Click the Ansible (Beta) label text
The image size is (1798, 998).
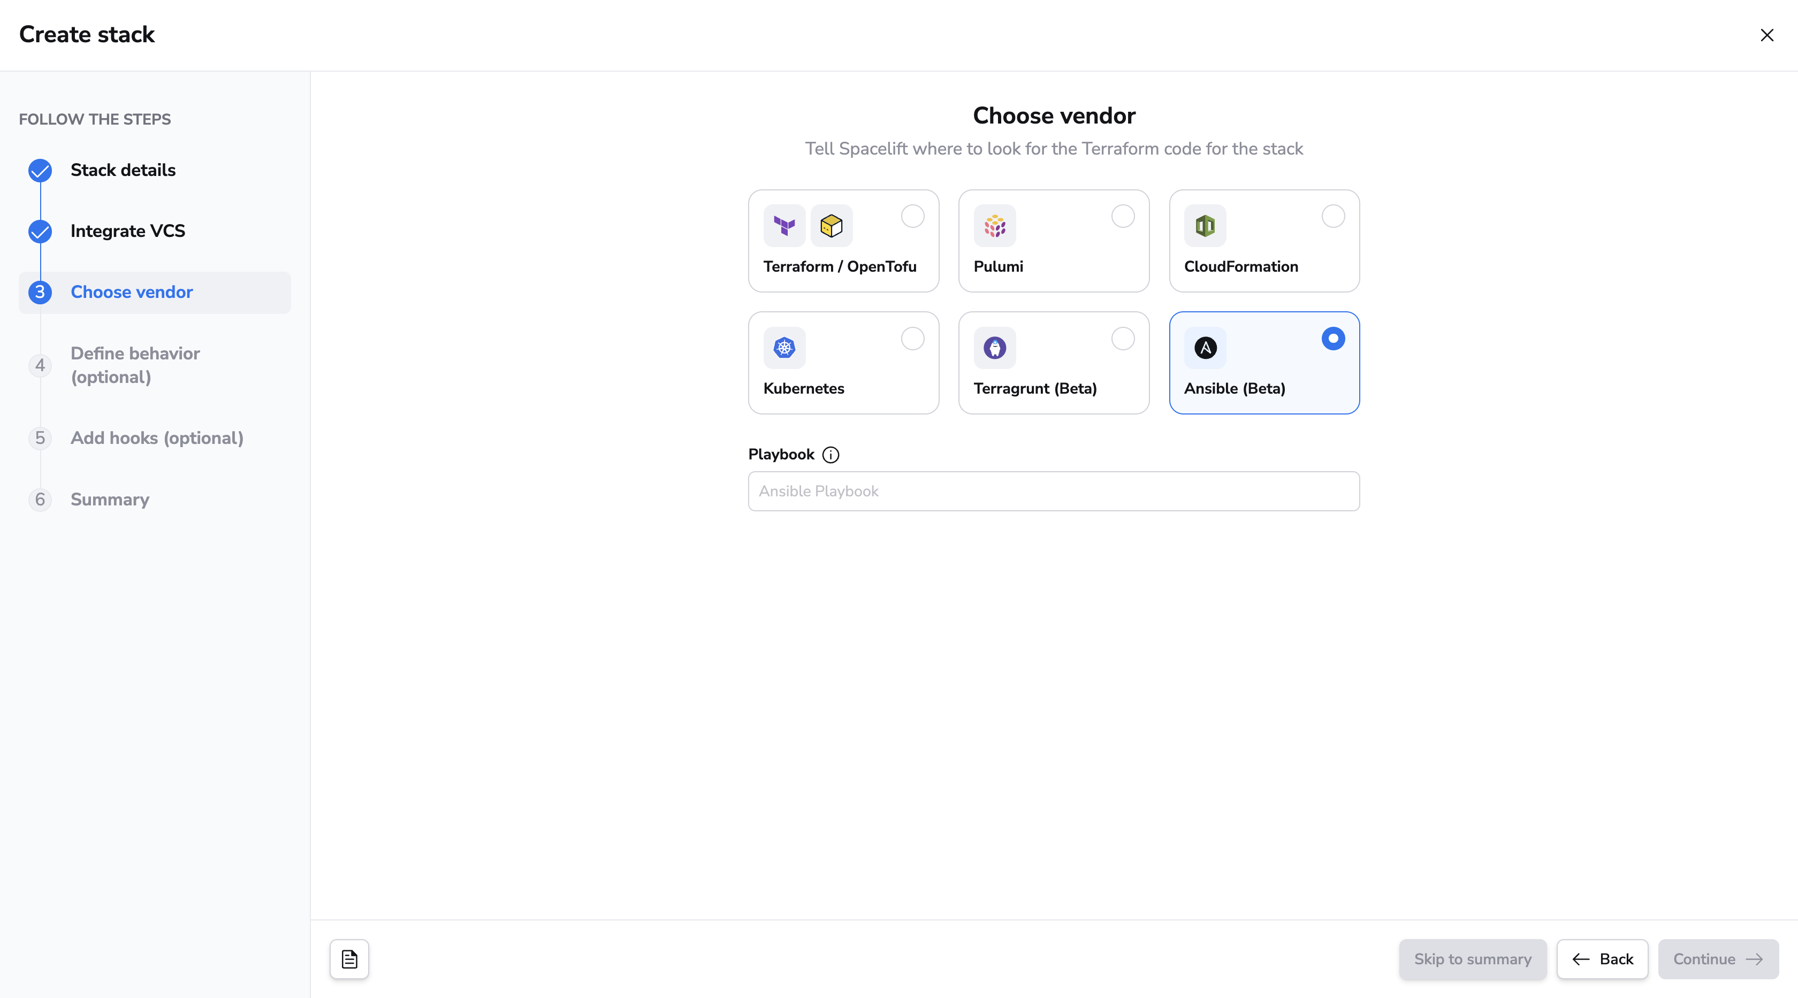(1234, 388)
